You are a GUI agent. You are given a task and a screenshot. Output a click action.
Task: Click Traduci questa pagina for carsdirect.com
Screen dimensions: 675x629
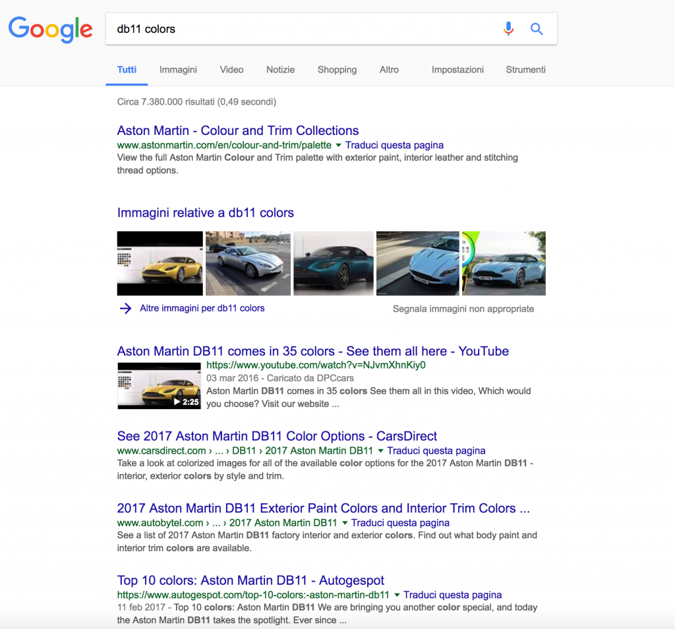436,451
